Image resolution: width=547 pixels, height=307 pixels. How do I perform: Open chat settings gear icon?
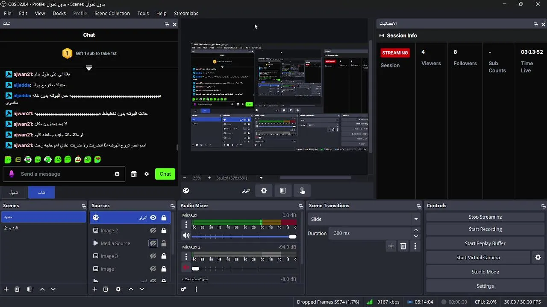tap(147, 174)
